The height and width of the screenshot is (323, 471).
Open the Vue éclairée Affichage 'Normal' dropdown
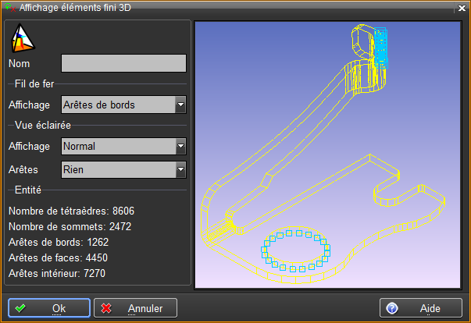tap(123, 147)
